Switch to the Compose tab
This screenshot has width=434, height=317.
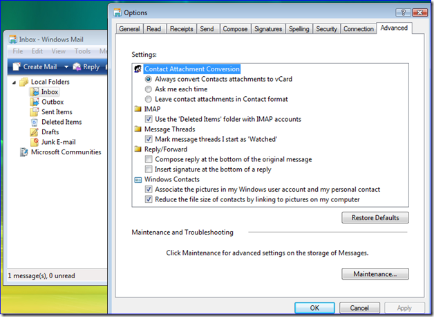pyautogui.click(x=235, y=29)
